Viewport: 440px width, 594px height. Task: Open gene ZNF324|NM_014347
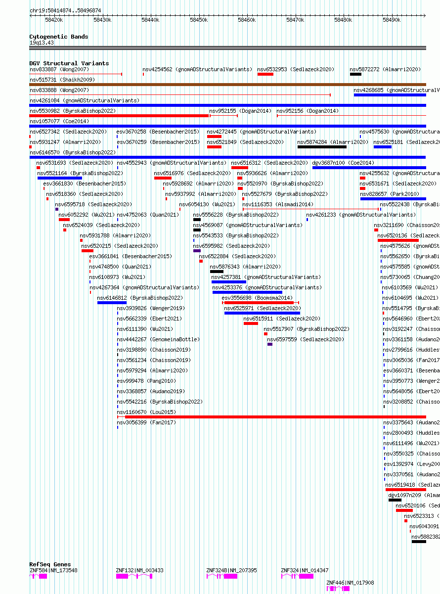[305, 570]
